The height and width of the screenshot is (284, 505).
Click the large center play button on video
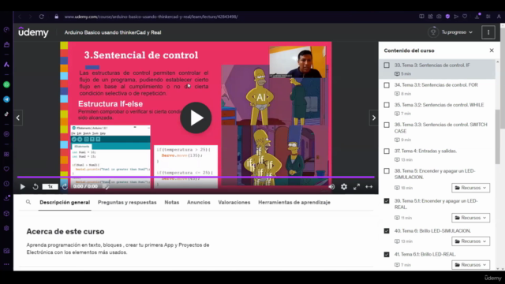(x=196, y=118)
